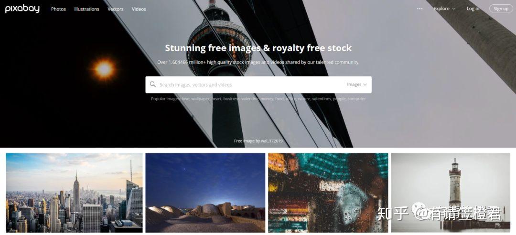Image resolution: width=516 pixels, height=235 pixels.
Task: Select popular search term business
Action: (231, 99)
